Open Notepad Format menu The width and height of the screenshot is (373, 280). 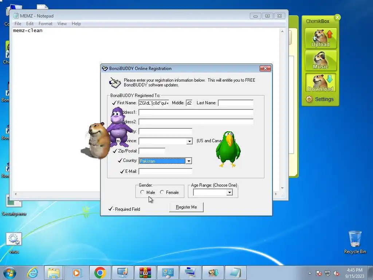click(x=46, y=24)
